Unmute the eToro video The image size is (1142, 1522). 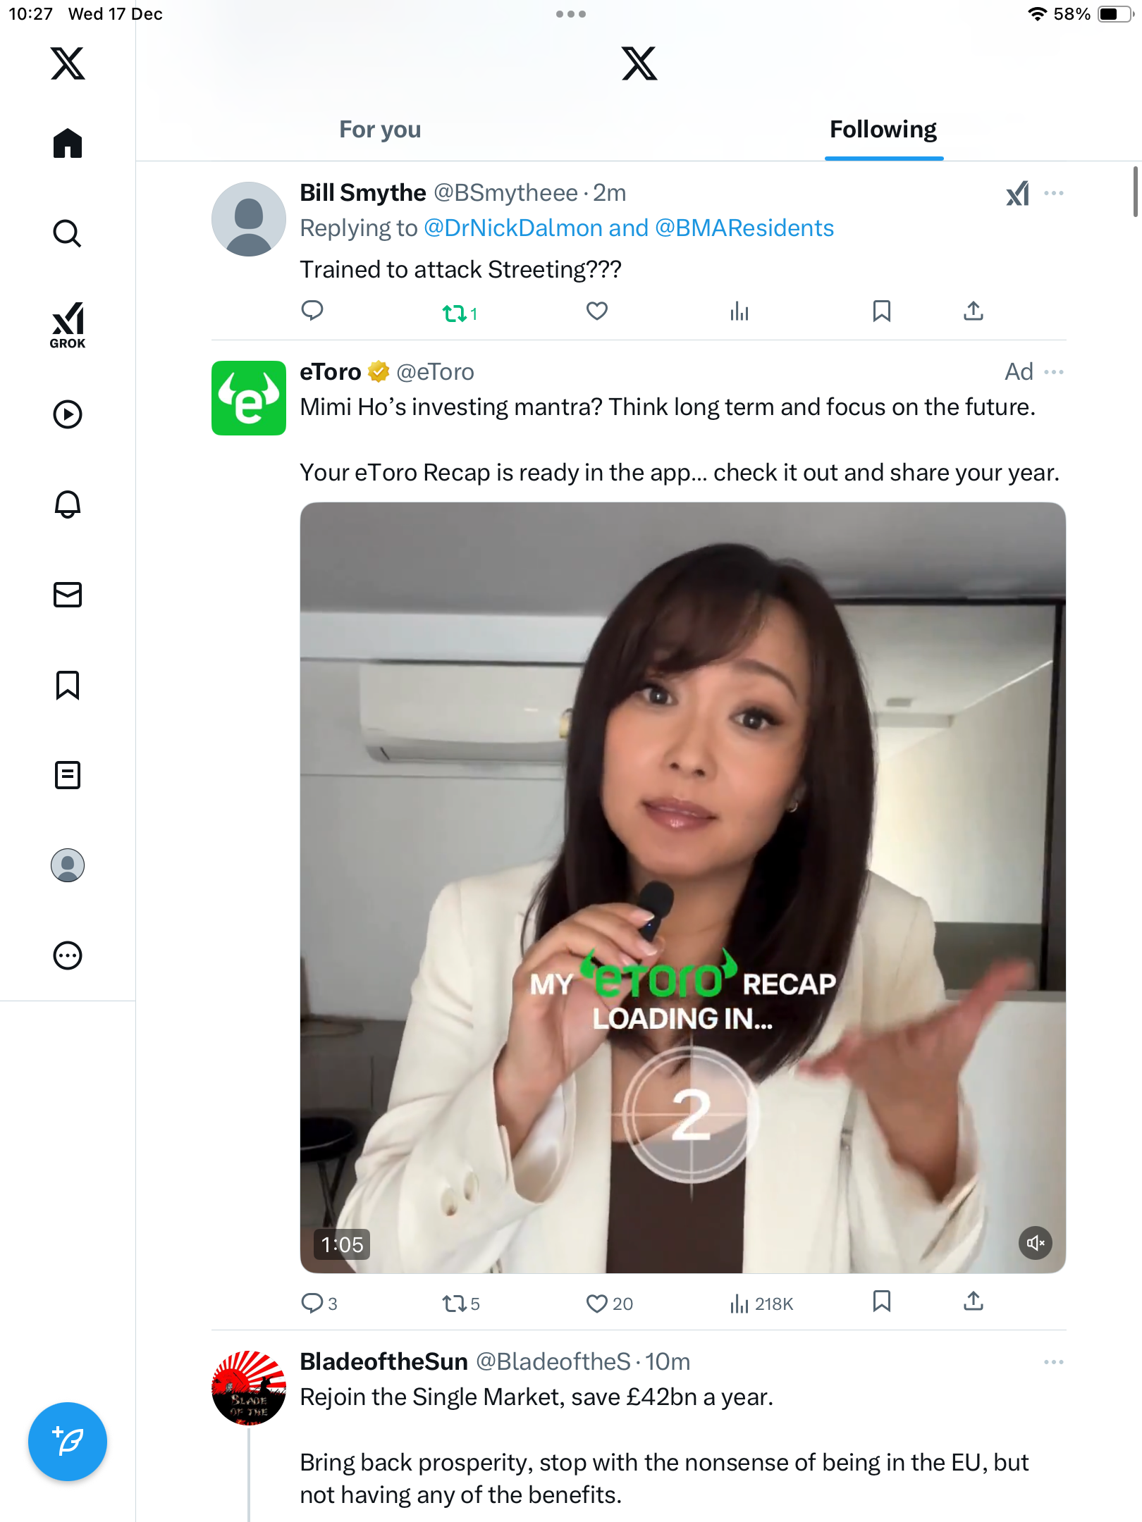[1035, 1243]
